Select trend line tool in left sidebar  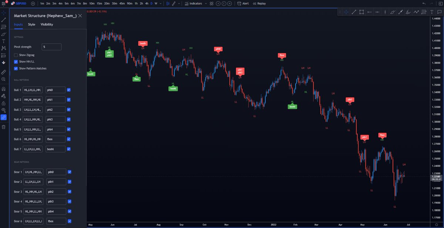4,20
